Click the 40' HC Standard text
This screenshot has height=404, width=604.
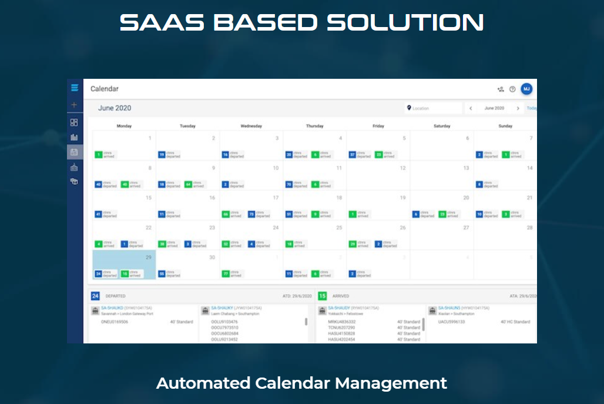point(515,322)
